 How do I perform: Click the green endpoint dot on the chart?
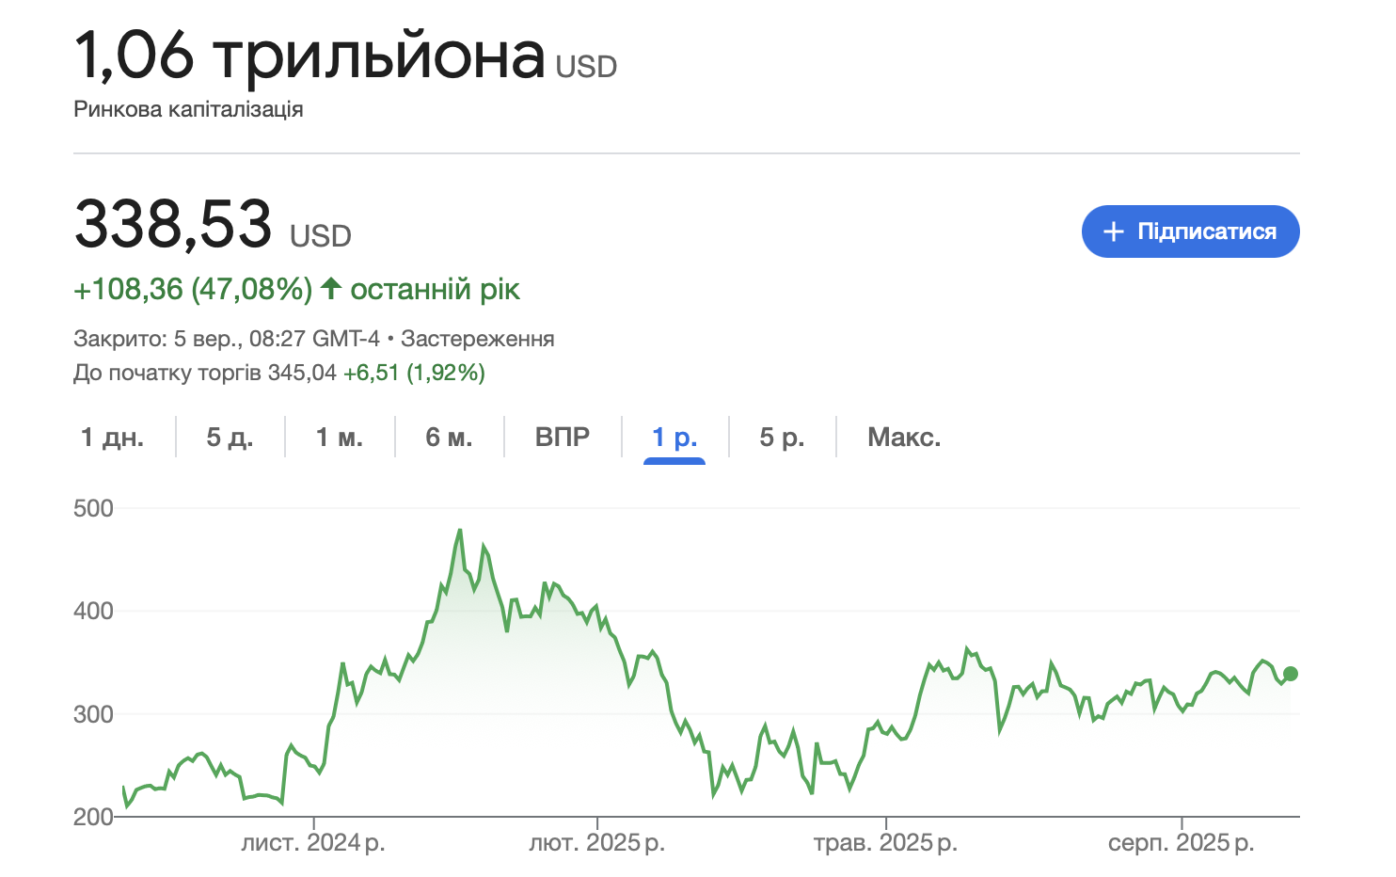tap(1291, 674)
